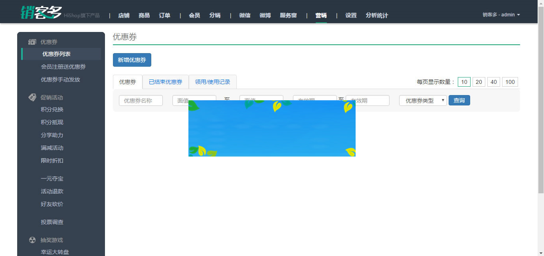The width and height of the screenshot is (544, 256).
Task: Set page display quantity to 100
Action: point(510,81)
